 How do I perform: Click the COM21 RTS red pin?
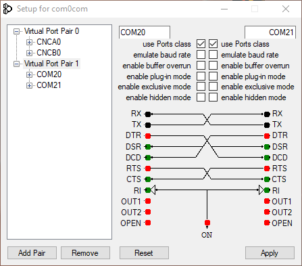pos(267,169)
